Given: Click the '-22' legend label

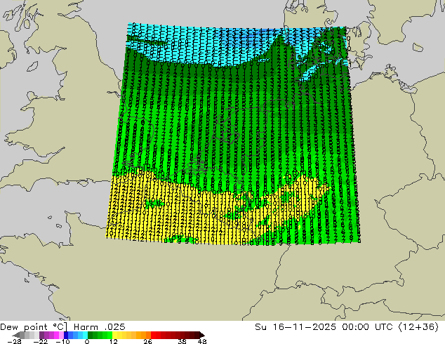Looking at the screenshot, I should click(x=41, y=341).
